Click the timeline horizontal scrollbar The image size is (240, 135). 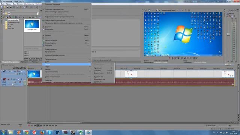pos(55,123)
